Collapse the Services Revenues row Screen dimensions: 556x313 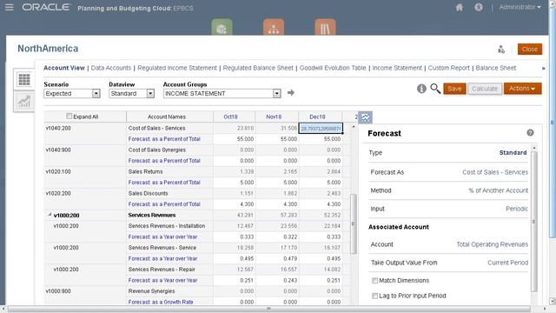50,215
